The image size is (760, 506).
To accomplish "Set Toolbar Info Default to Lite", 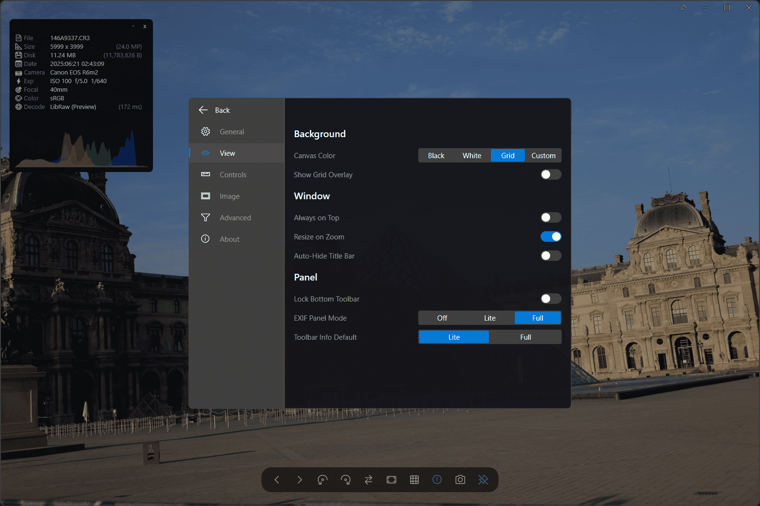I will [454, 337].
